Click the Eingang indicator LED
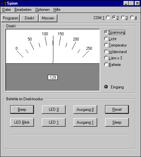Screen dimensions: 141x157 pos(106,87)
